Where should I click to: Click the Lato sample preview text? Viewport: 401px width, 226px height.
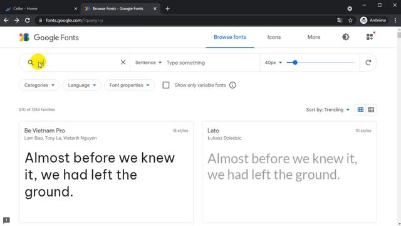click(283, 166)
